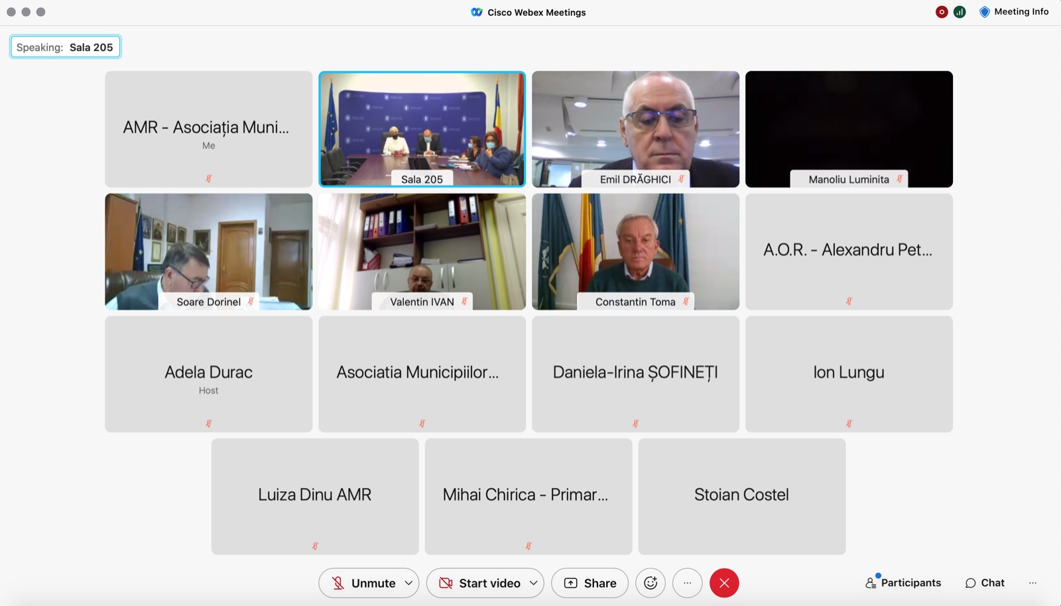Viewport: 1061px width, 606px height.
Task: End meeting with the red X button
Action: (724, 583)
